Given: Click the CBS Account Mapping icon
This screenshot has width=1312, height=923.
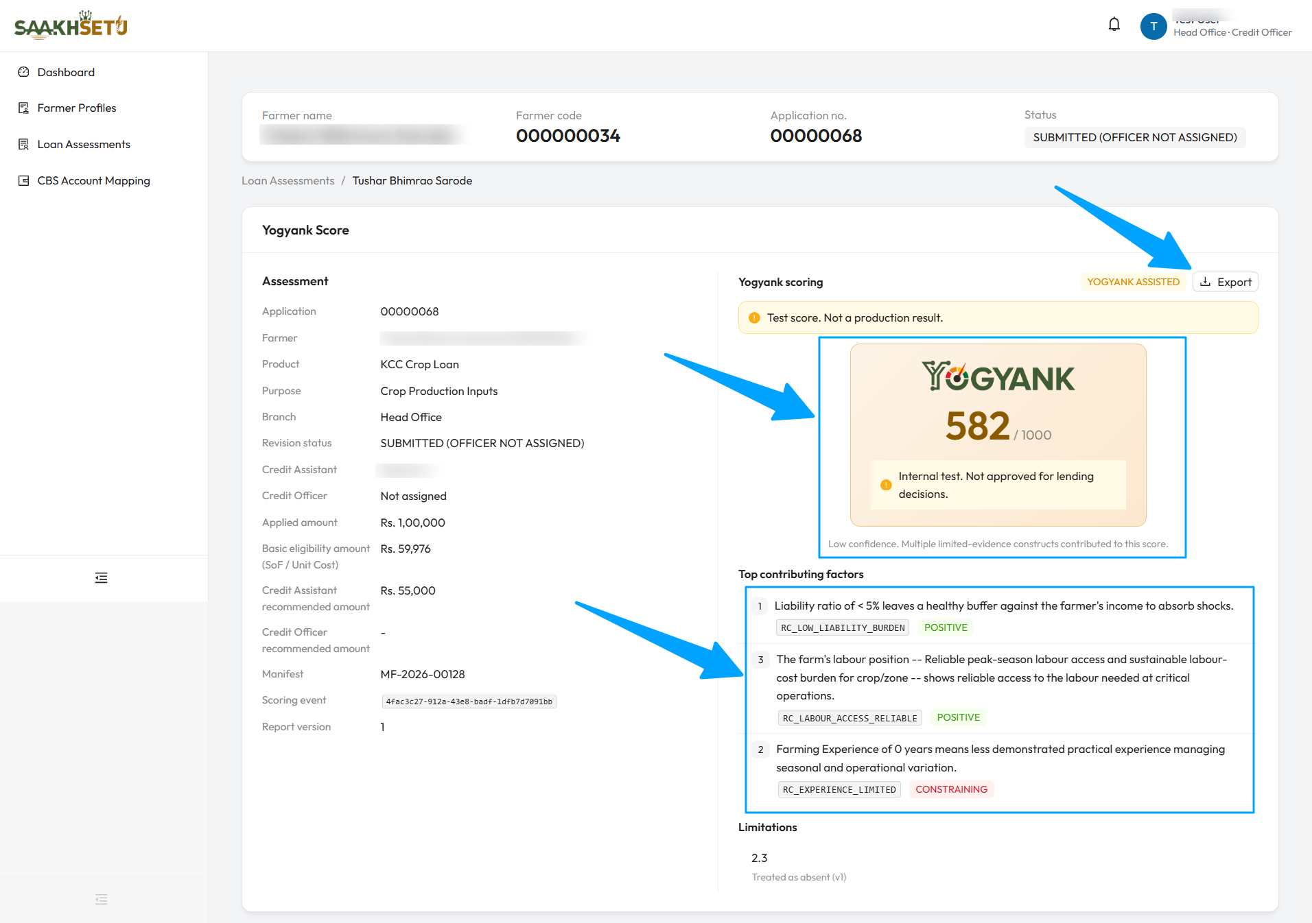Looking at the screenshot, I should click(23, 180).
